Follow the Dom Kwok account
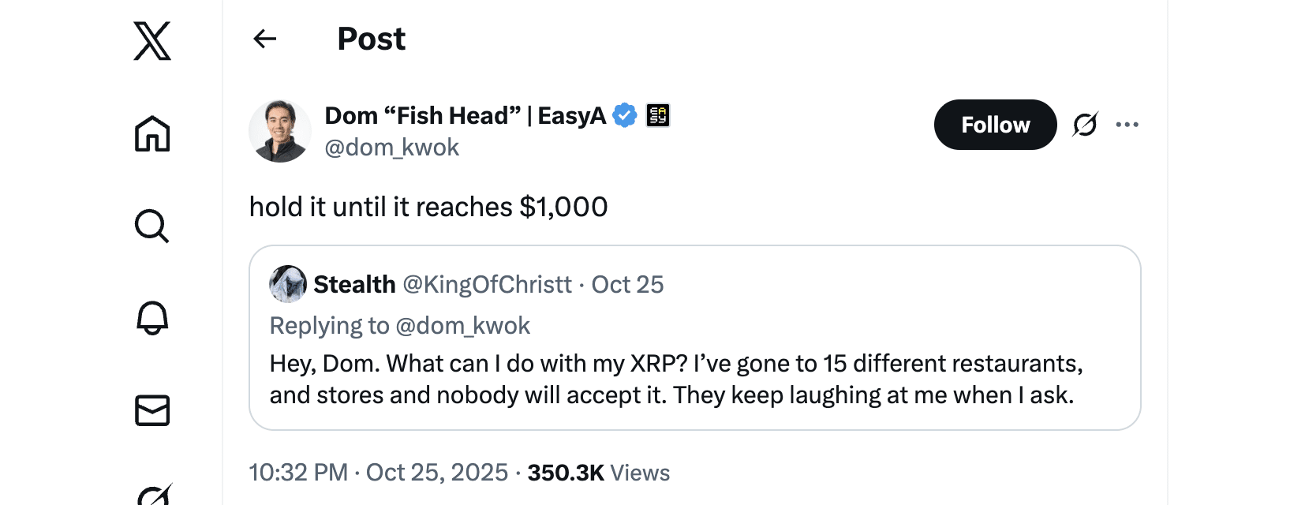Image resolution: width=1305 pixels, height=505 pixels. 995,125
